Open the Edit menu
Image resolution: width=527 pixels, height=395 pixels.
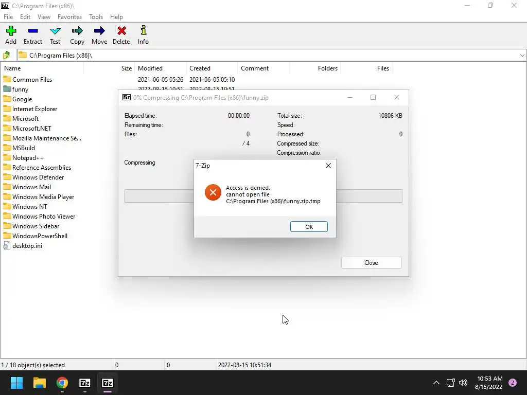click(25, 17)
